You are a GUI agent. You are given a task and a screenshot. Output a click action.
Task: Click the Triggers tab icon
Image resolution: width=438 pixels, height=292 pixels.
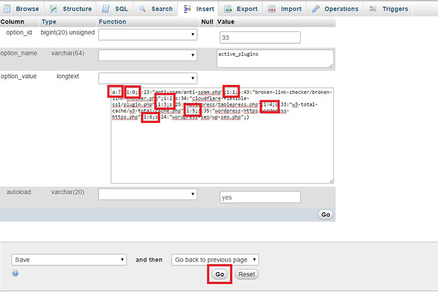click(x=373, y=9)
